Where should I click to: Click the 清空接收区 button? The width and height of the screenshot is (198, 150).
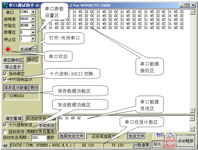pos(13,60)
